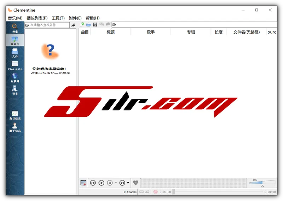
Task: Start playback with the play button
Action: tap(102, 183)
